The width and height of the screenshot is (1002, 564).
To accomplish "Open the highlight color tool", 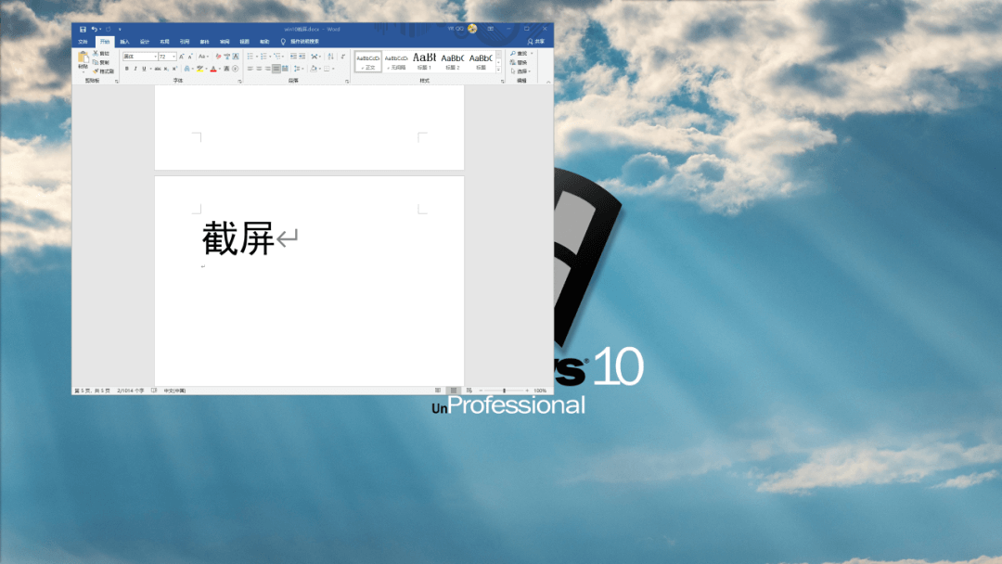I will pos(200,68).
